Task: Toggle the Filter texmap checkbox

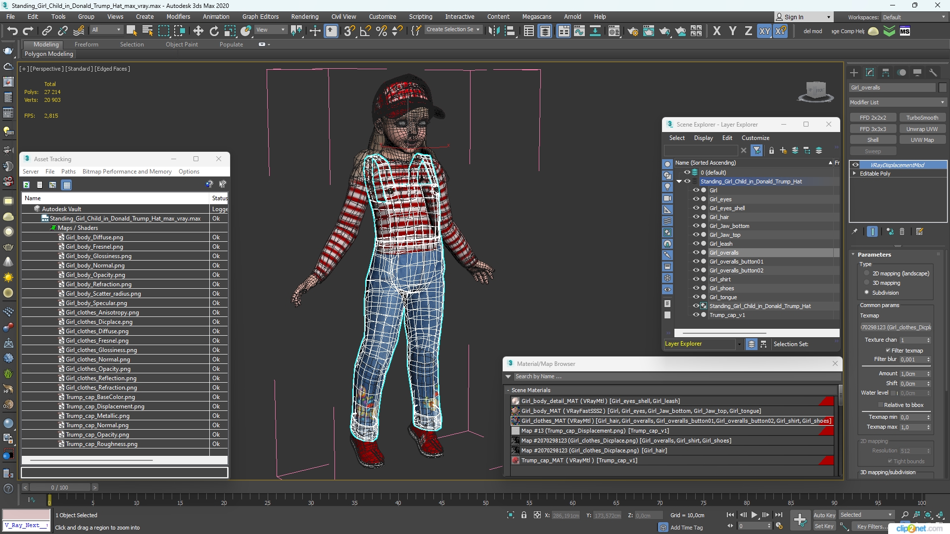Action: 888,351
